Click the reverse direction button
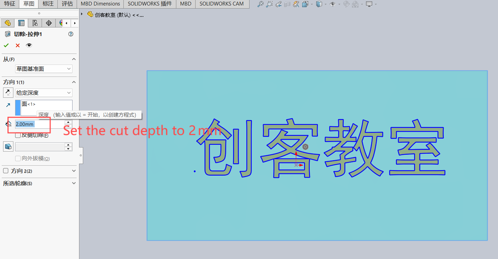This screenshot has width=498, height=259. coord(8,93)
